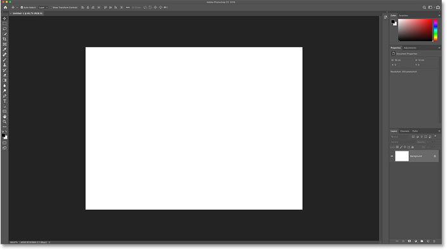The width and height of the screenshot is (447, 250).
Task: Pick a hue on the color slider
Action: coord(436,30)
